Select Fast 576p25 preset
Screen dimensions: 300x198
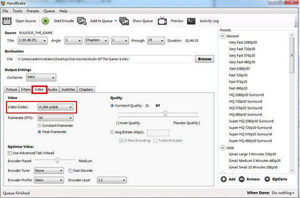pyautogui.click(x=238, y=81)
